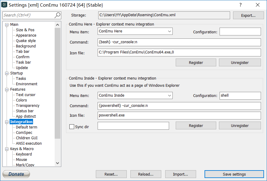Open App distinct settings
267x181 pixels.
click(x=26, y=116)
